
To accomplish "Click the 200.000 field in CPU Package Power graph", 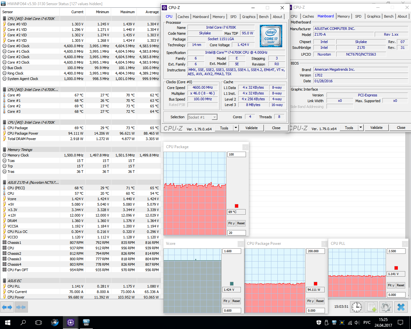I will tap(316, 251).
